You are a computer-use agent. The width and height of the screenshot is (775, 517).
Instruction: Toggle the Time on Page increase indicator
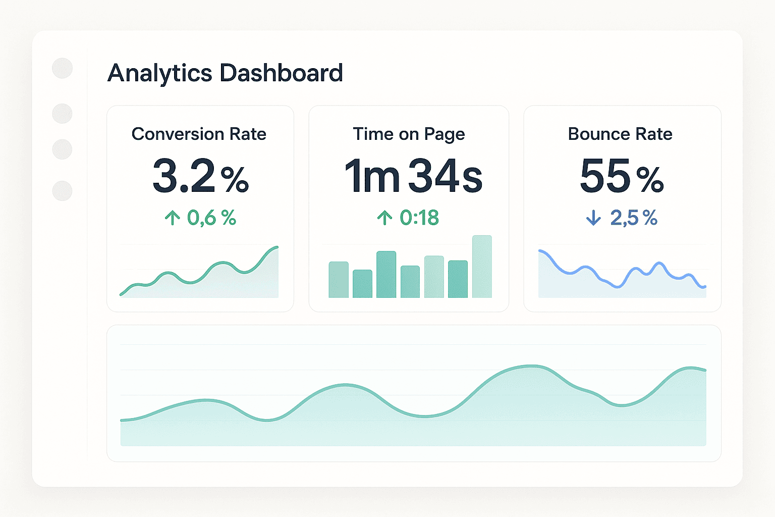coord(408,218)
